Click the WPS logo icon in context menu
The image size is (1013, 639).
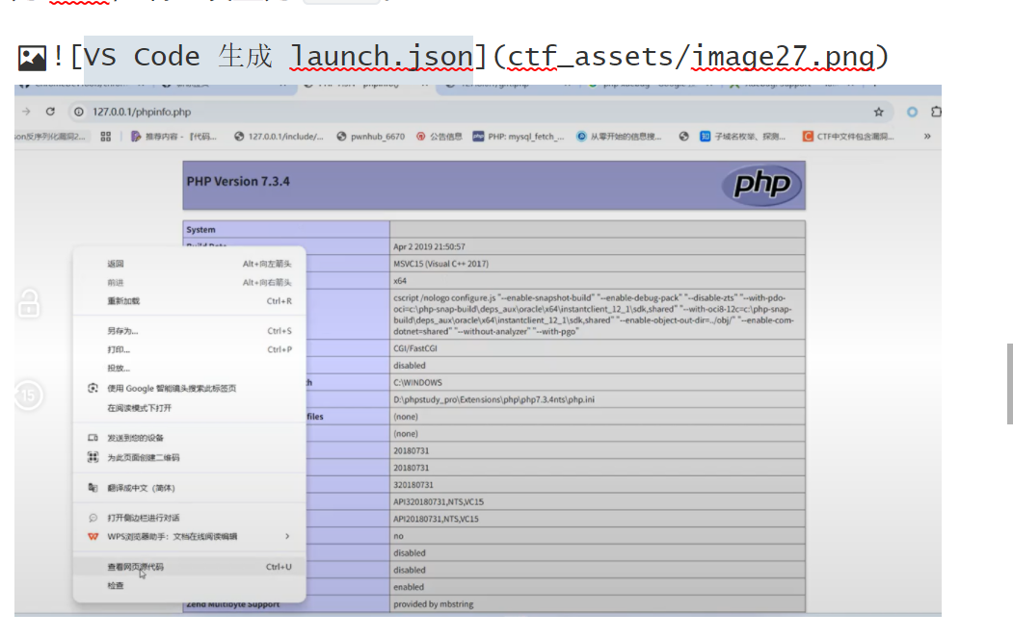pyautogui.click(x=93, y=536)
